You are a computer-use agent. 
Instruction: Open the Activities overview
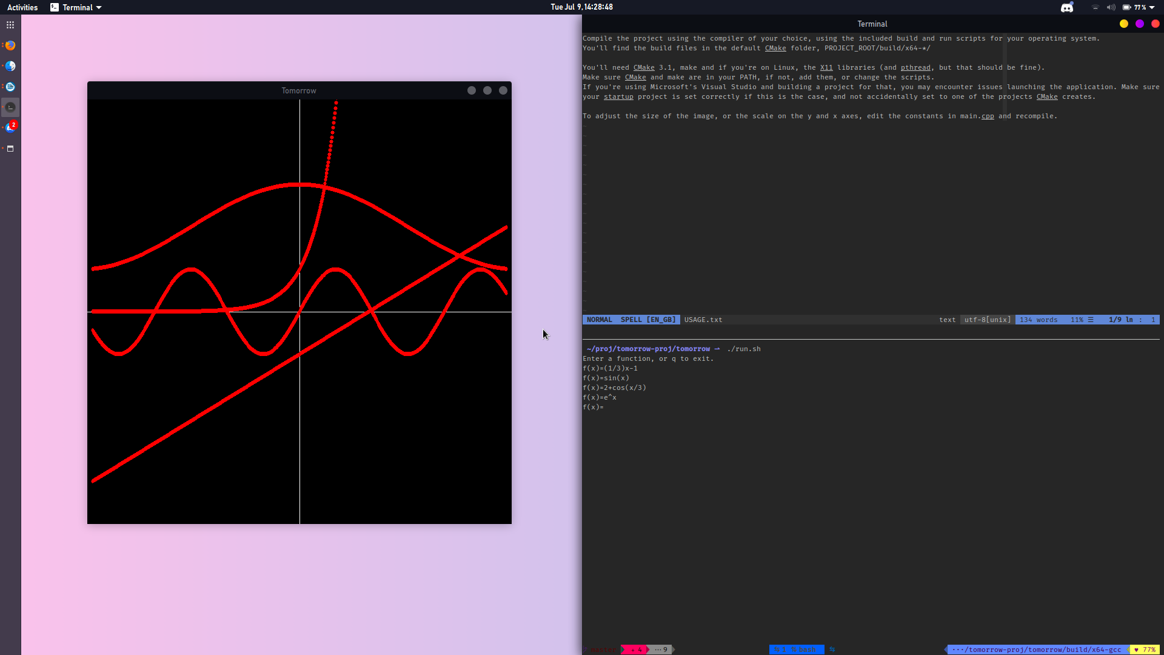point(22,7)
